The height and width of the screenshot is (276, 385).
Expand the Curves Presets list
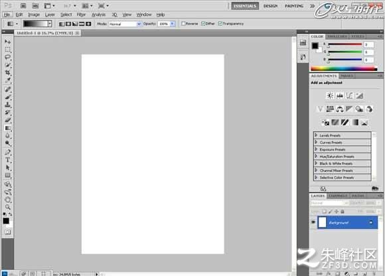click(x=343, y=142)
